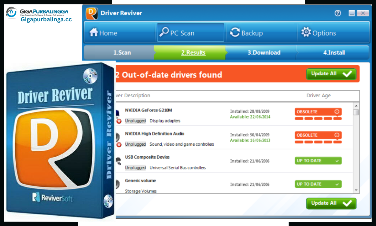Minimize the Driver Reviver window
376x226 pixels.
pyautogui.click(x=352, y=13)
